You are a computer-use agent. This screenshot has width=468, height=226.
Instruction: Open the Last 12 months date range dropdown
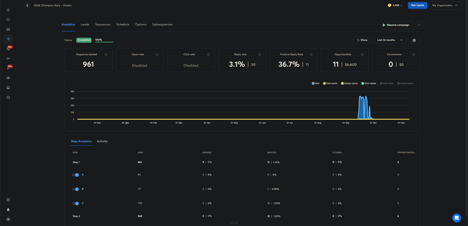pyautogui.click(x=389, y=40)
